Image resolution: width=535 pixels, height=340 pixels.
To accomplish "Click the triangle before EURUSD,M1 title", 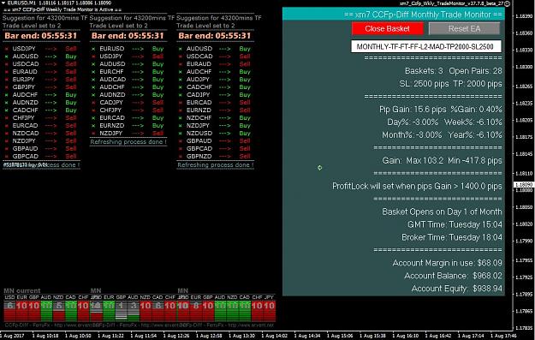I will pos(3,3).
